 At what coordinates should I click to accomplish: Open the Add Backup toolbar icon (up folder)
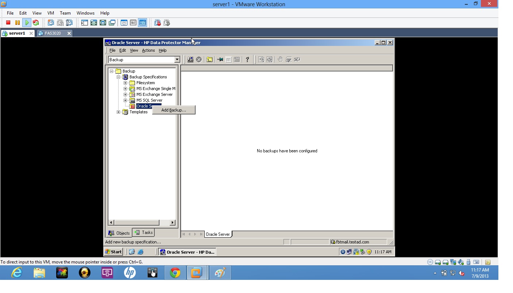(x=210, y=59)
